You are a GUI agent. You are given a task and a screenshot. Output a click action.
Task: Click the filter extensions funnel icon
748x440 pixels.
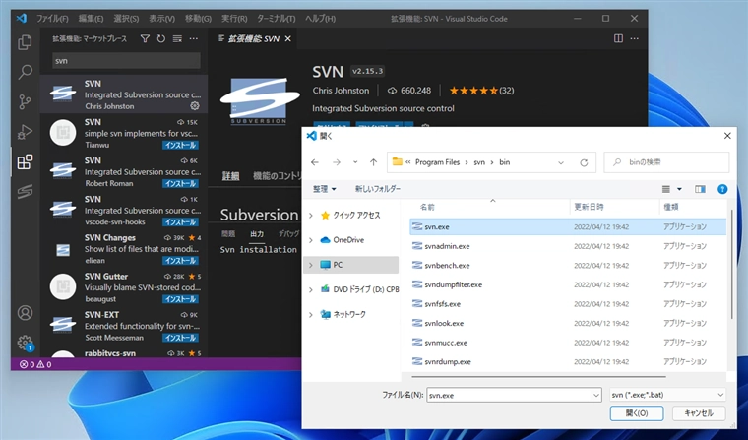(x=145, y=38)
